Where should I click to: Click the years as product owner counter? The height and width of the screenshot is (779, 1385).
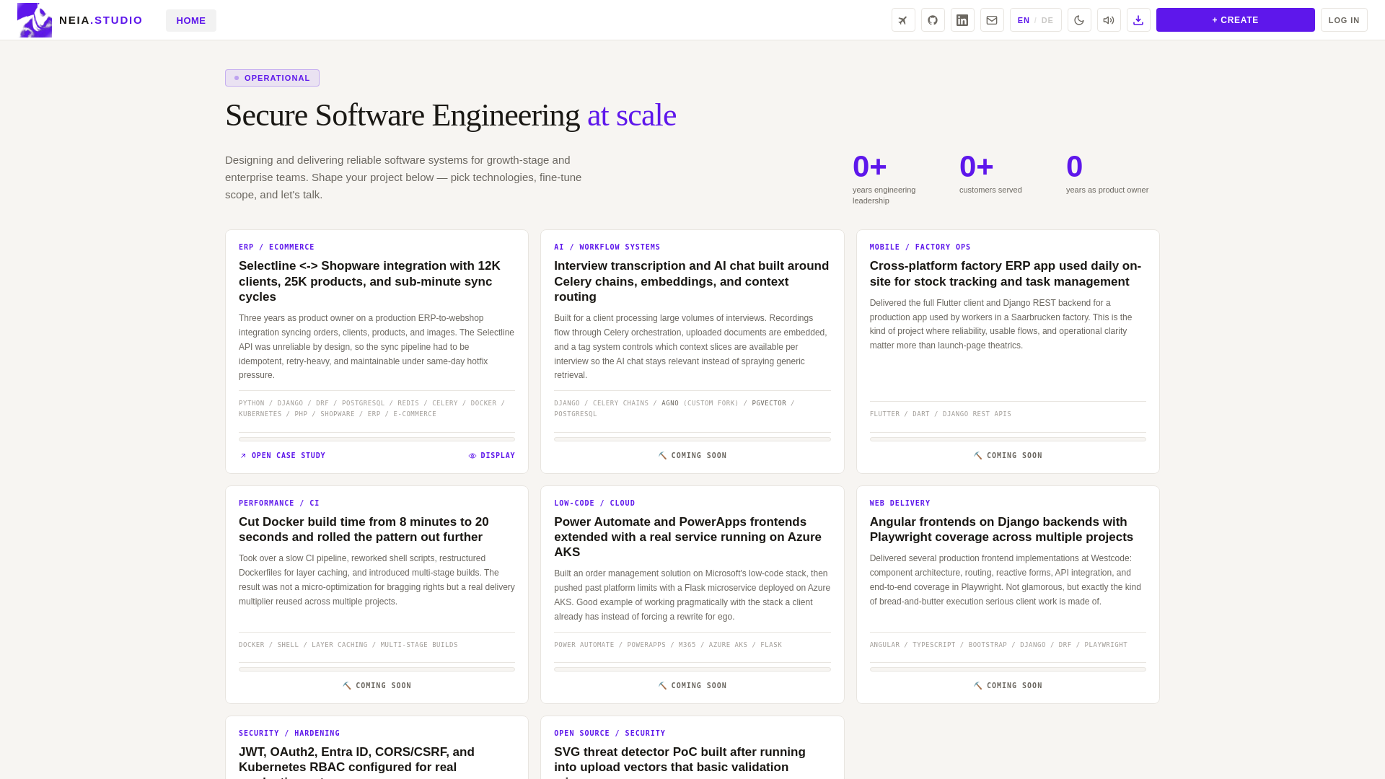[1107, 173]
